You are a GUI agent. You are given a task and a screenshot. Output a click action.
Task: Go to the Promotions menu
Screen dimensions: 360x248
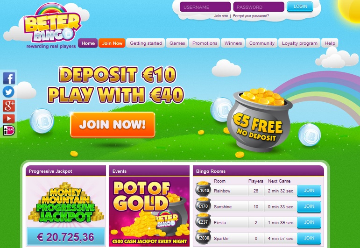pos(205,43)
